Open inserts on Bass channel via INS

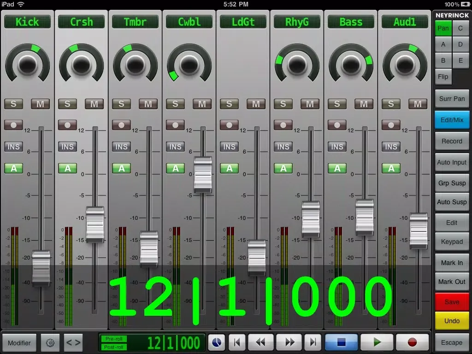pyautogui.click(x=337, y=147)
